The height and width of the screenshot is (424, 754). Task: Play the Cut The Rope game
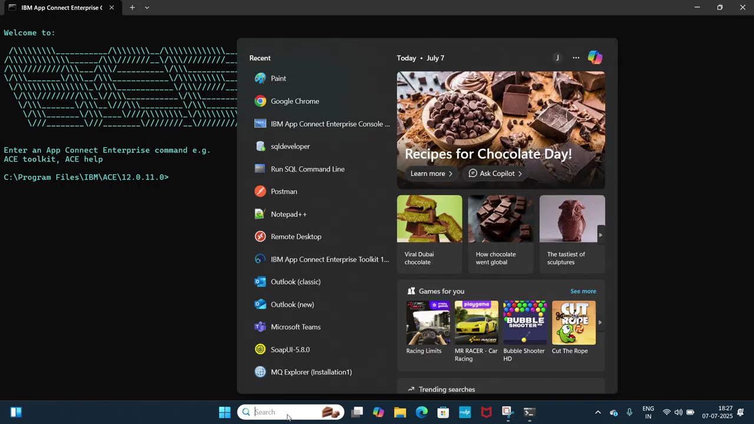click(x=574, y=328)
